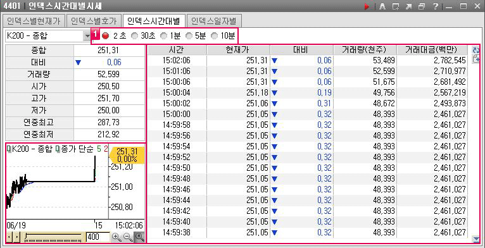Click the add-page icon below refresh
The image size is (485, 248).
click(476, 59)
